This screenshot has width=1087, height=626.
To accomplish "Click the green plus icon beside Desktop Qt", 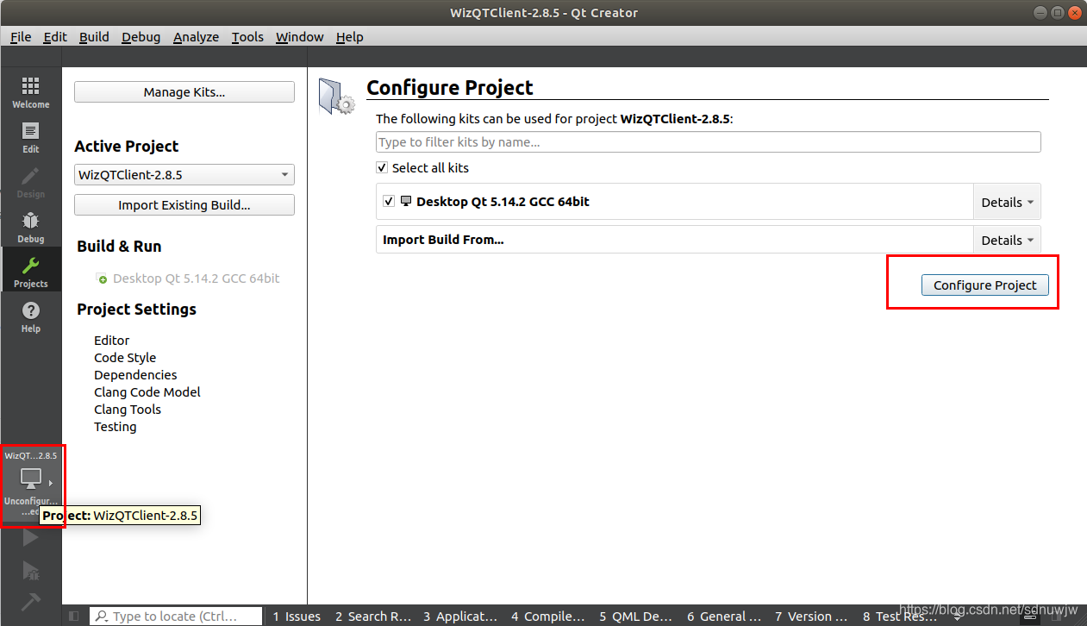I will coord(102,279).
